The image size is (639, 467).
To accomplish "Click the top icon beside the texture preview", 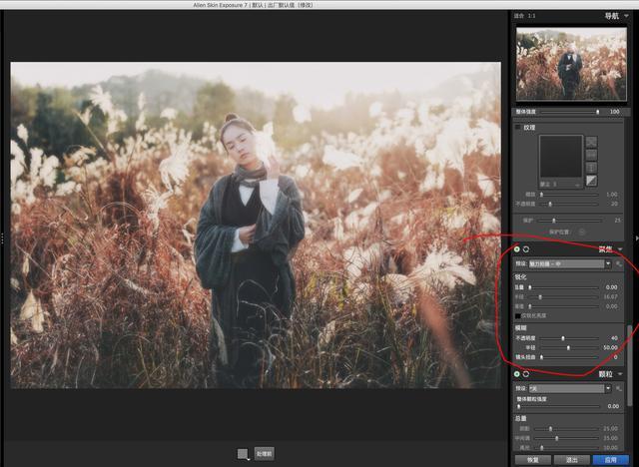I will click(x=591, y=142).
